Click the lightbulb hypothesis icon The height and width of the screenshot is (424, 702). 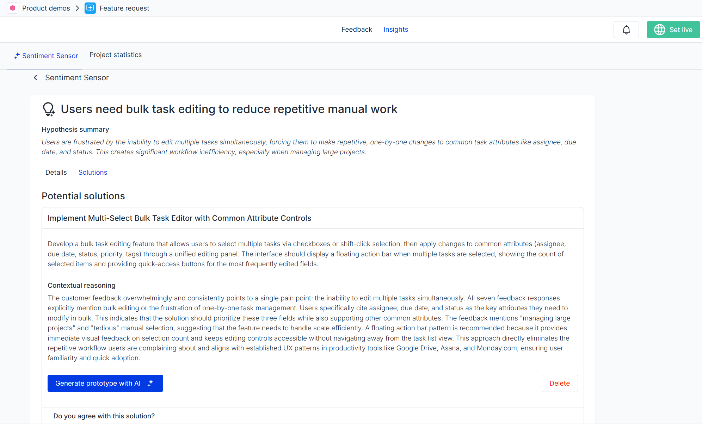[x=49, y=109]
